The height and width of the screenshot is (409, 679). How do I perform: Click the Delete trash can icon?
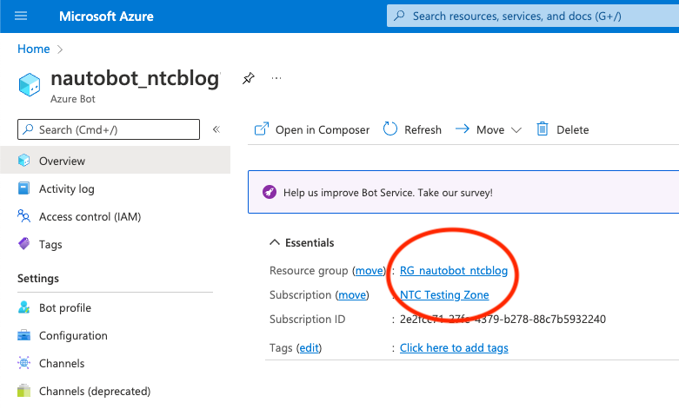click(x=543, y=129)
